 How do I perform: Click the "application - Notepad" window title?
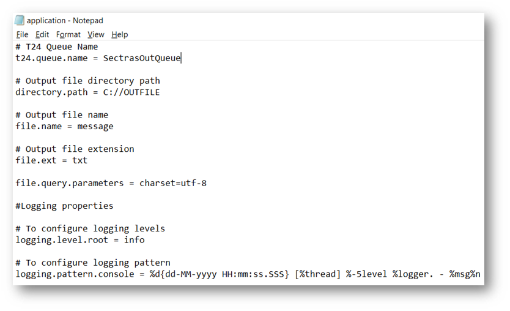tap(65, 21)
